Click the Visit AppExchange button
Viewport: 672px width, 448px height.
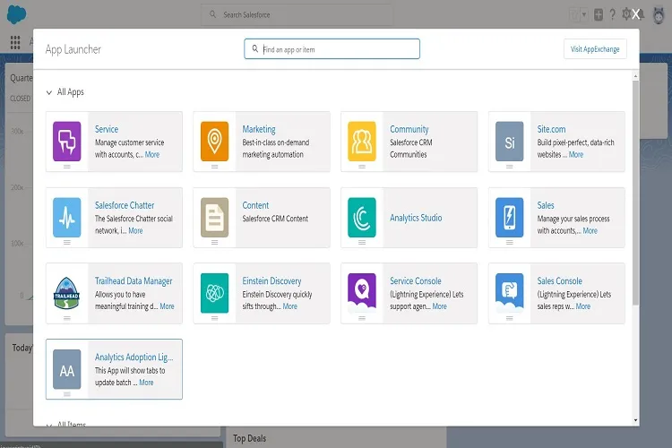pos(595,49)
